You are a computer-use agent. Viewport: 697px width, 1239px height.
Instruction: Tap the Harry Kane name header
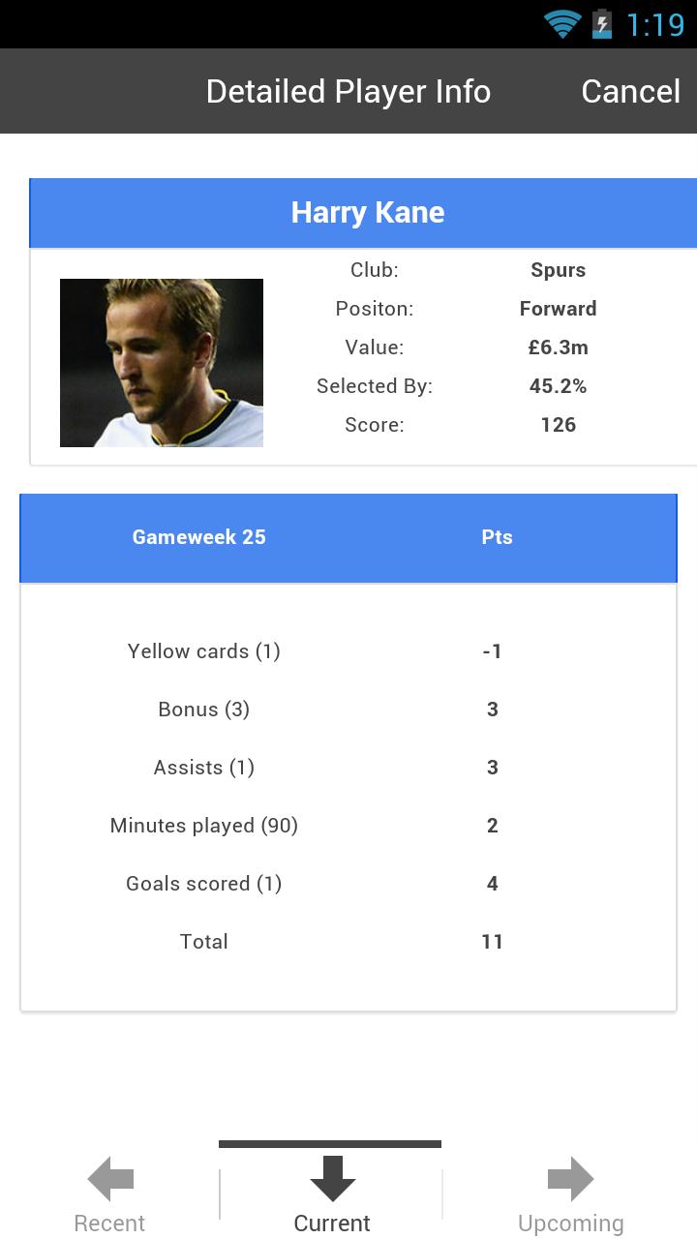368,213
